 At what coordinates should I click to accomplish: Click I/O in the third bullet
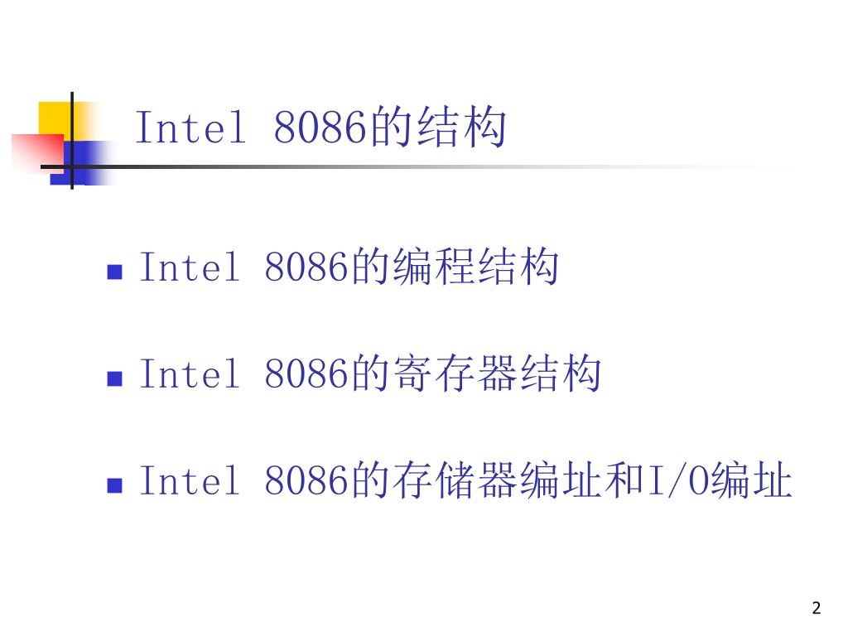pyautogui.click(x=678, y=480)
